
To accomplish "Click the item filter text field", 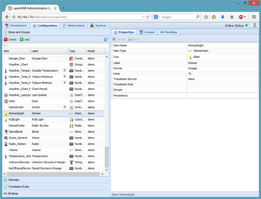I will pos(55,45).
